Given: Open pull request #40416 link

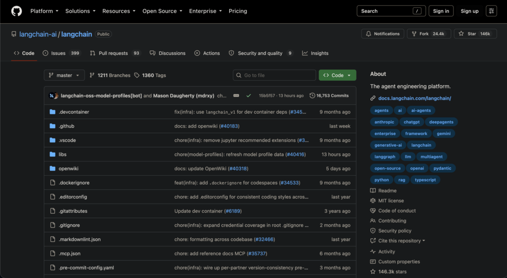Looking at the screenshot, I should click(x=296, y=154).
